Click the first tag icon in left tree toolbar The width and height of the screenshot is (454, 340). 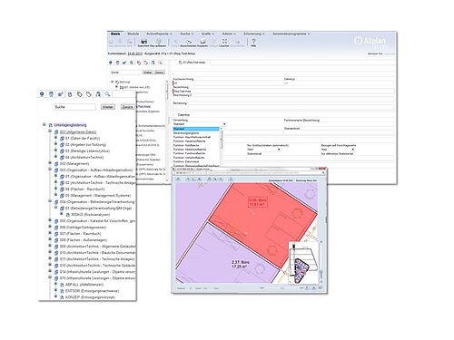(79, 94)
